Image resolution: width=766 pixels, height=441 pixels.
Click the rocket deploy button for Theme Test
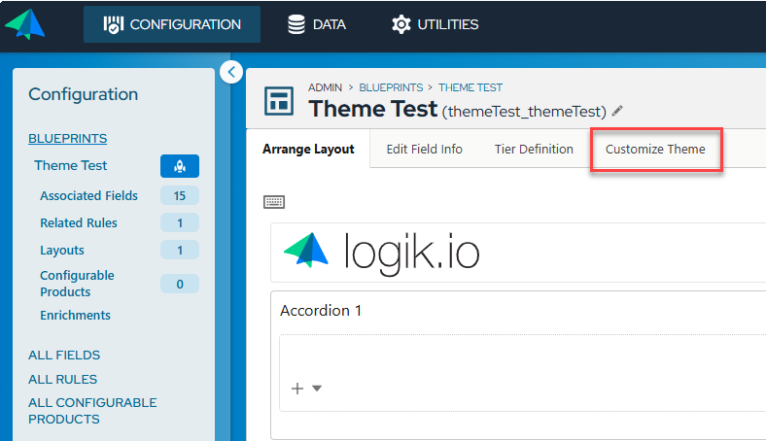coord(180,166)
